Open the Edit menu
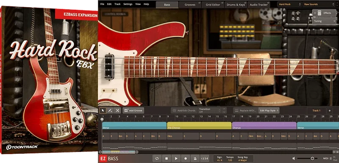This screenshot has width=339, height=163. [109, 4]
